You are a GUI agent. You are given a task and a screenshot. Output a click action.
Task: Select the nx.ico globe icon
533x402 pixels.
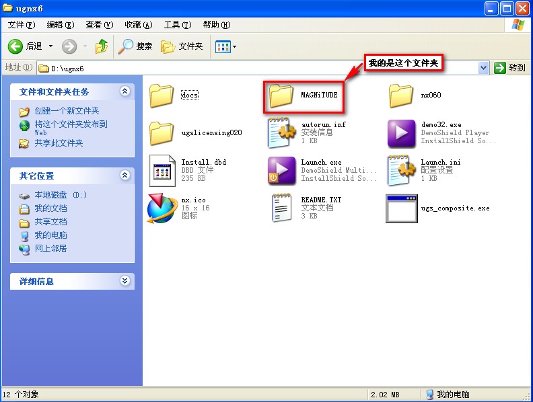[162, 208]
